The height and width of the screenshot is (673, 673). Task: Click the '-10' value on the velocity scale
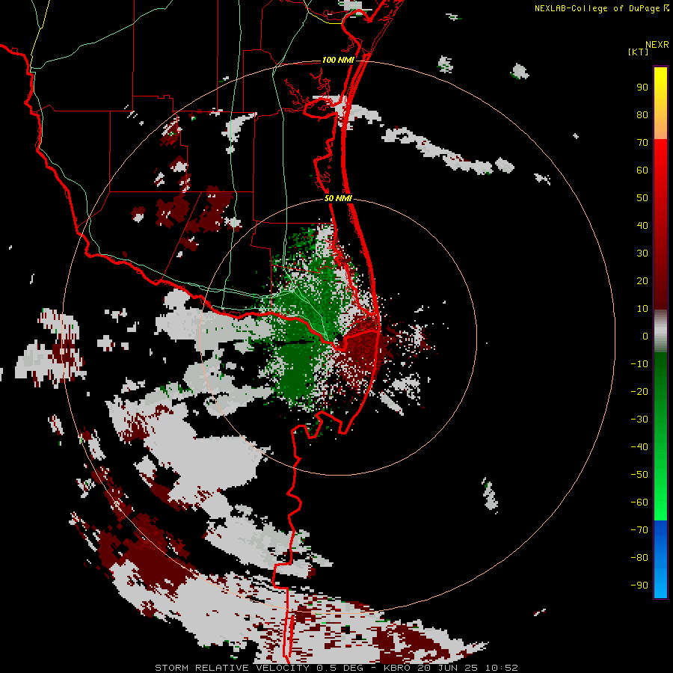[639, 364]
